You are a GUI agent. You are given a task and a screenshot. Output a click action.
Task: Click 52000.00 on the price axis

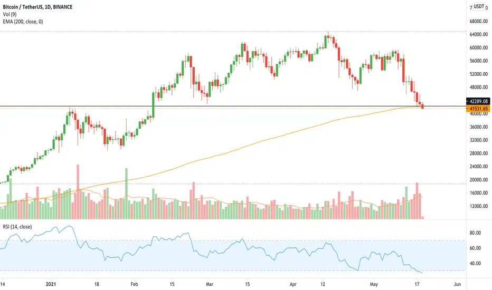point(478,74)
